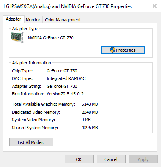Switch to the Monitor tab
This screenshot has height=167, width=161.
coord(33,20)
